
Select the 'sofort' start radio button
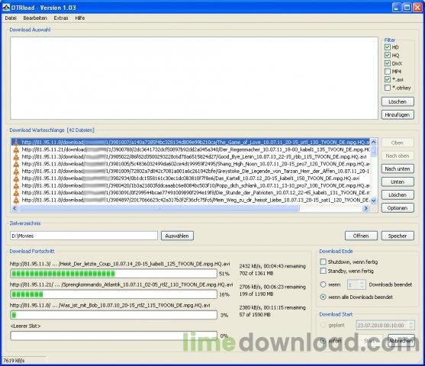pos(323,341)
